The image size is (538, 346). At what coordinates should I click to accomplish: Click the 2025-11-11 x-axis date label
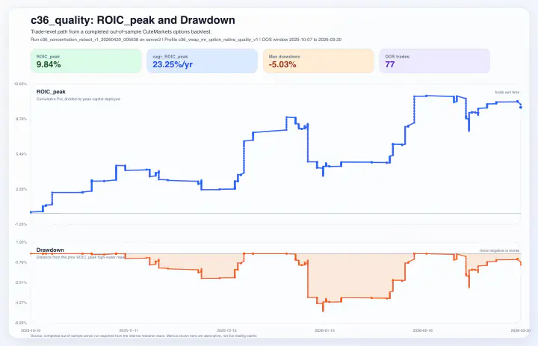[x=129, y=329]
